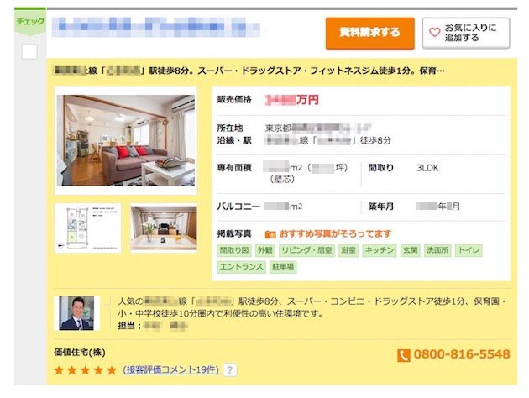Select the 駐車場 photo tag

coord(283,267)
